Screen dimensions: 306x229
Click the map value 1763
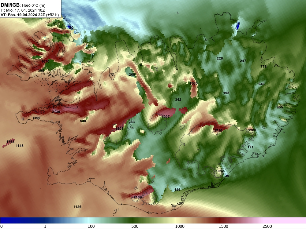pyautogui.click(x=10, y=142)
